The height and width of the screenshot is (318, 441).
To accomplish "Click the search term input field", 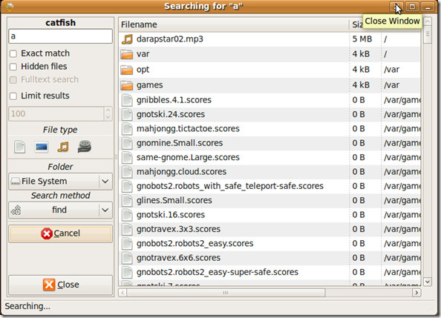I will point(60,36).
